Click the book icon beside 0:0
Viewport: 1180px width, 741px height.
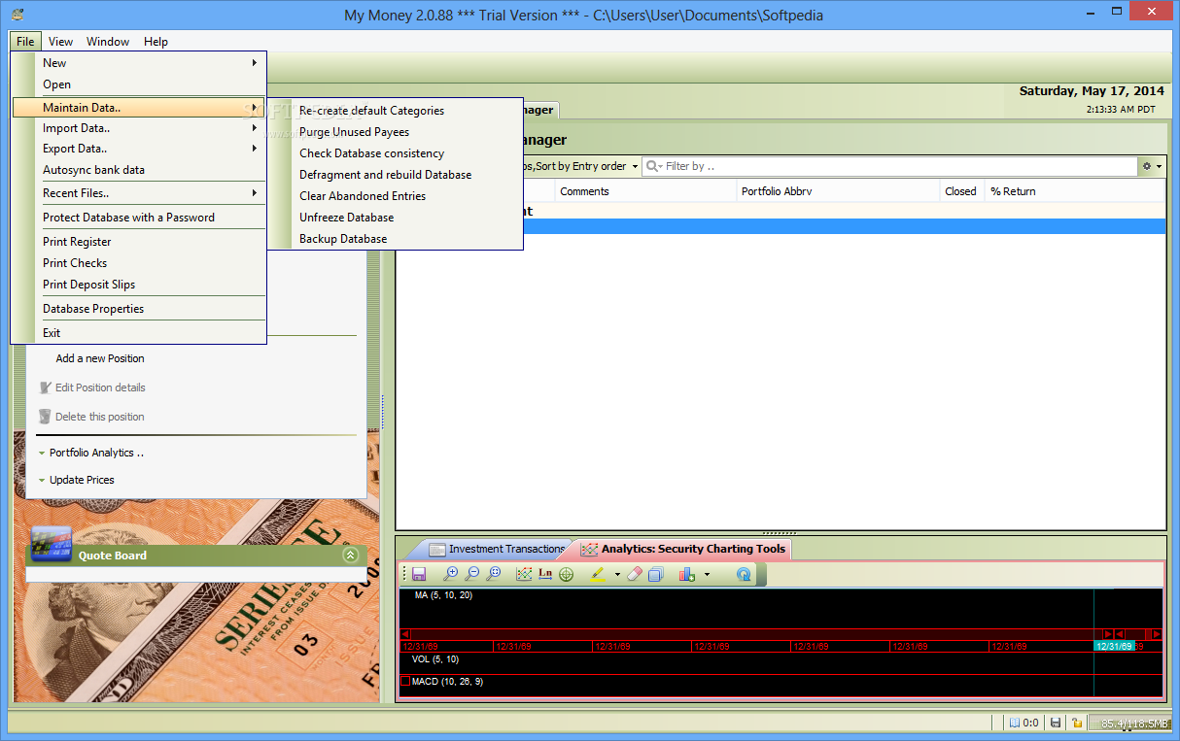1014,723
